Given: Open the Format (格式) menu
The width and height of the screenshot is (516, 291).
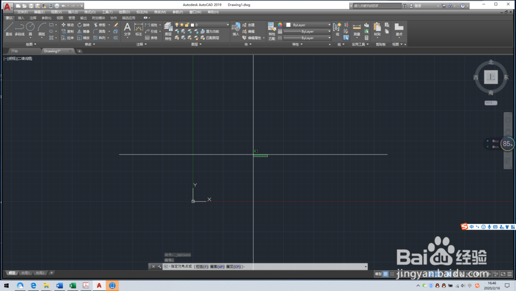Looking at the screenshot, I should click(x=90, y=12).
